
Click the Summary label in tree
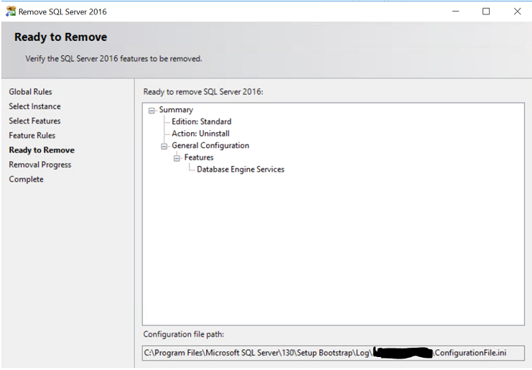coord(176,110)
